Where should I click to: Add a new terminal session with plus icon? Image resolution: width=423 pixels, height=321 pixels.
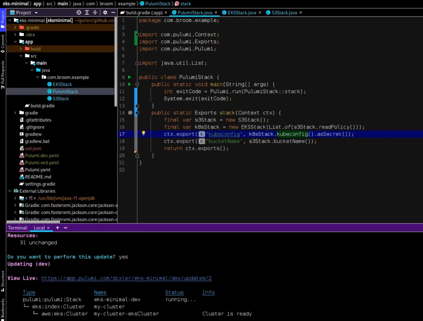(57, 227)
